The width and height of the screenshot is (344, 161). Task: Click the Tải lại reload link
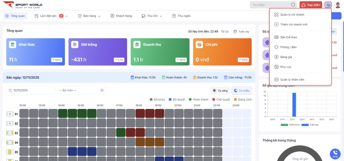[224, 31]
